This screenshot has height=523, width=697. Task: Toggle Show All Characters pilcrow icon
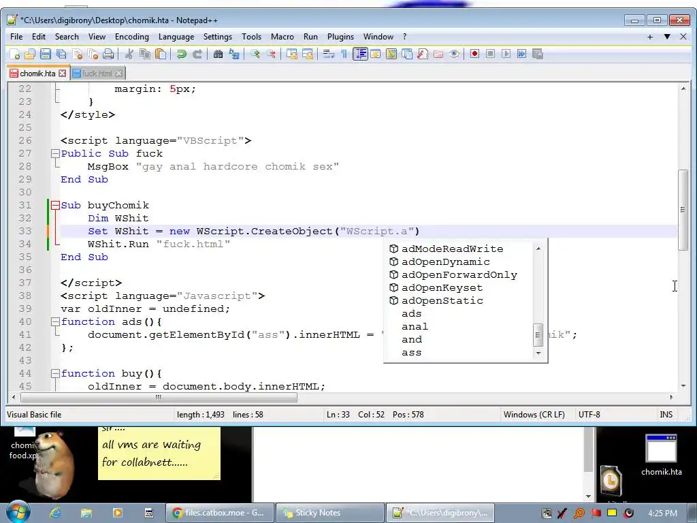coord(344,54)
